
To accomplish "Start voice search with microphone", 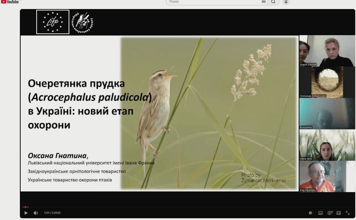I will pyautogui.click(x=286, y=2).
